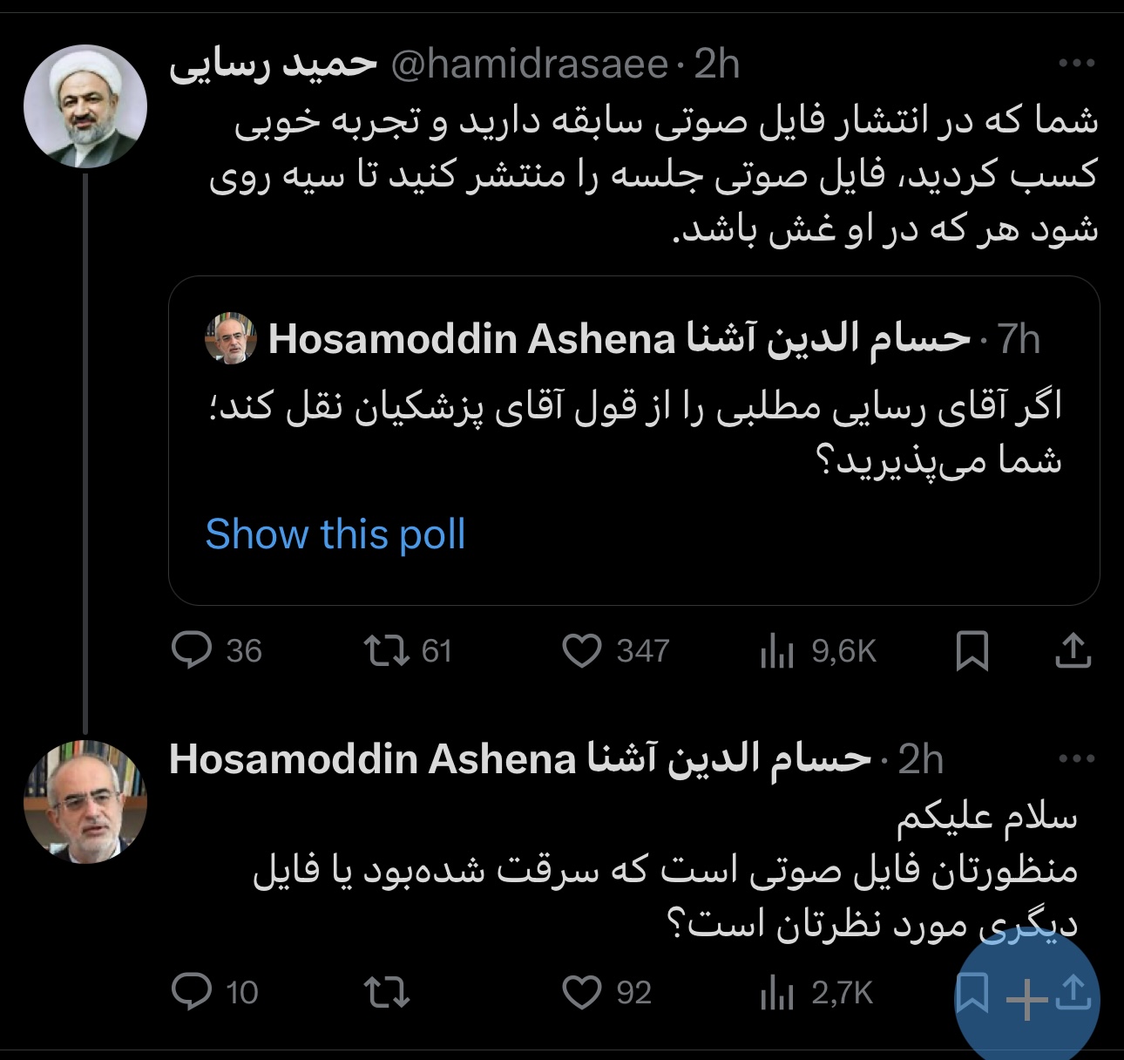This screenshot has height=1060, width=1124.
Task: Retweet the post with 61 retweets
Action: 387,651
